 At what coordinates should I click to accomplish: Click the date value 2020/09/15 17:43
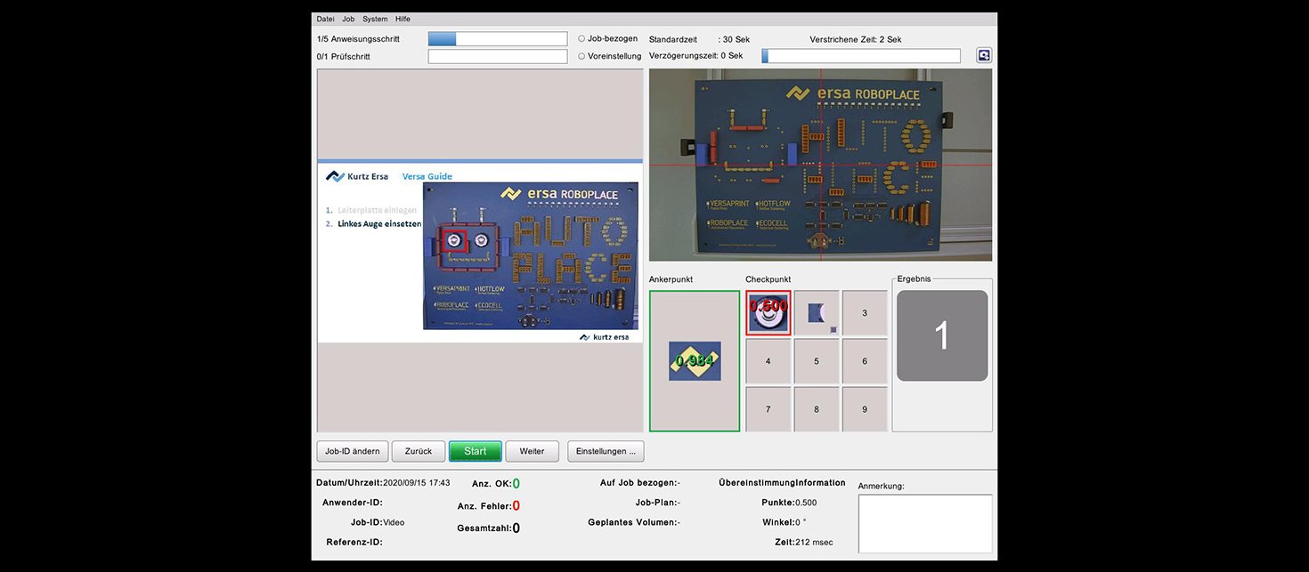click(x=416, y=483)
